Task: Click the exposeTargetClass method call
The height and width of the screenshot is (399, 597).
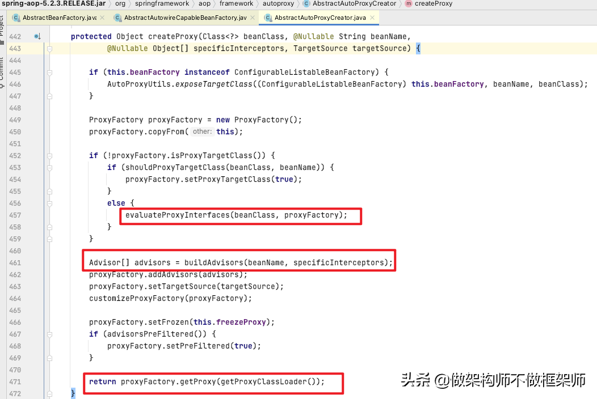Action: (x=214, y=84)
